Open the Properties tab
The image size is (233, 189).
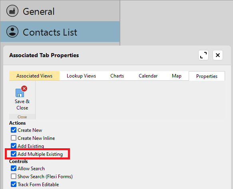(x=207, y=76)
